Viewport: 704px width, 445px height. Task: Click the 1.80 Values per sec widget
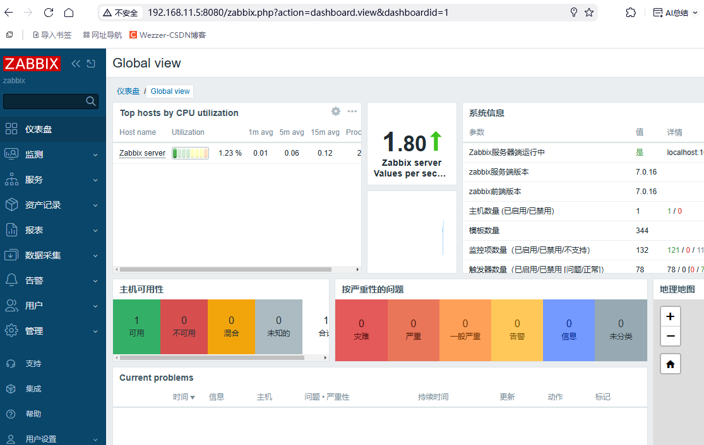[412, 144]
